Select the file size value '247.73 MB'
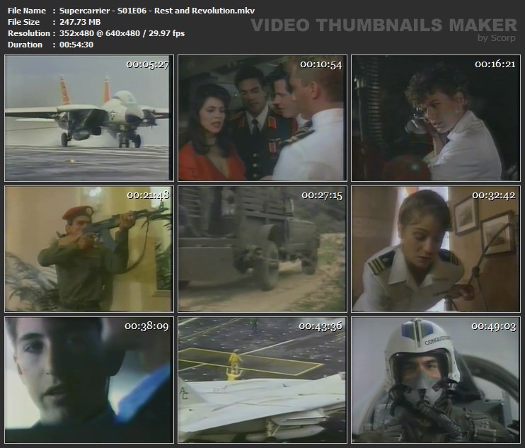This screenshot has width=525, height=448. coord(80,22)
